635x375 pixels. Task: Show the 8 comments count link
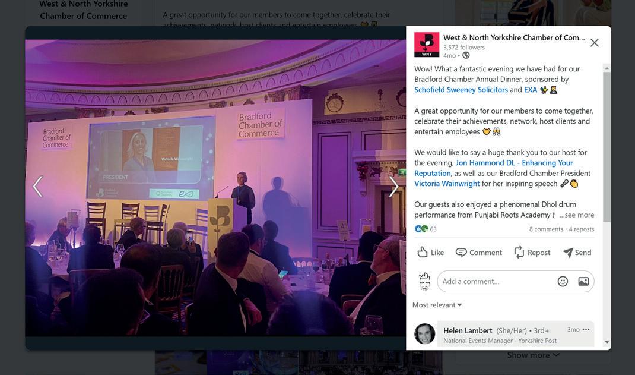[x=546, y=229]
